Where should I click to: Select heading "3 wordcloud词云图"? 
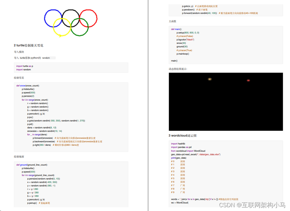click(183, 136)
